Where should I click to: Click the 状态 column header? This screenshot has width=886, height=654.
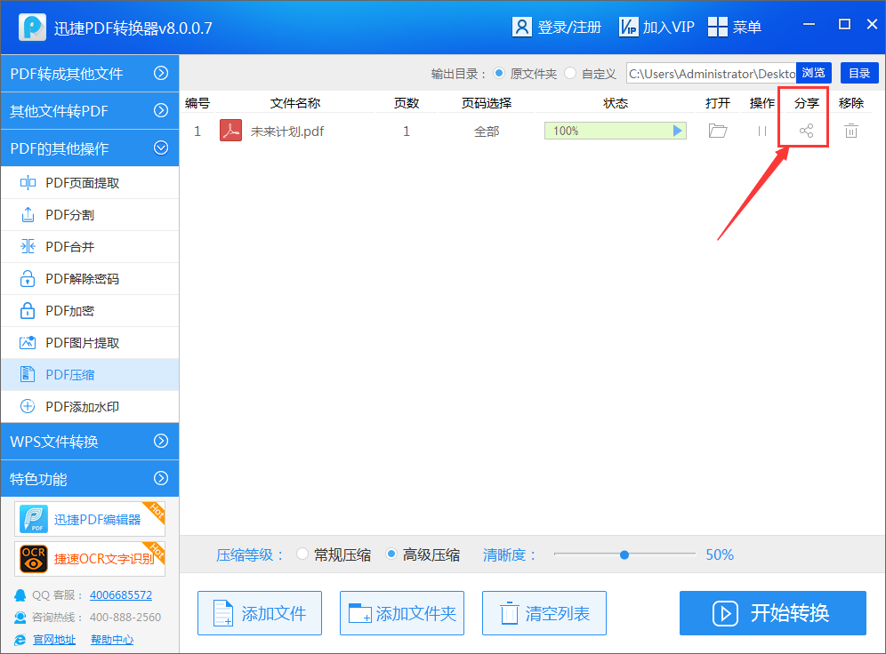click(616, 103)
